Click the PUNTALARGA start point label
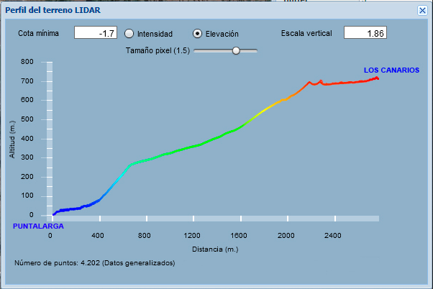 [x=39, y=226]
